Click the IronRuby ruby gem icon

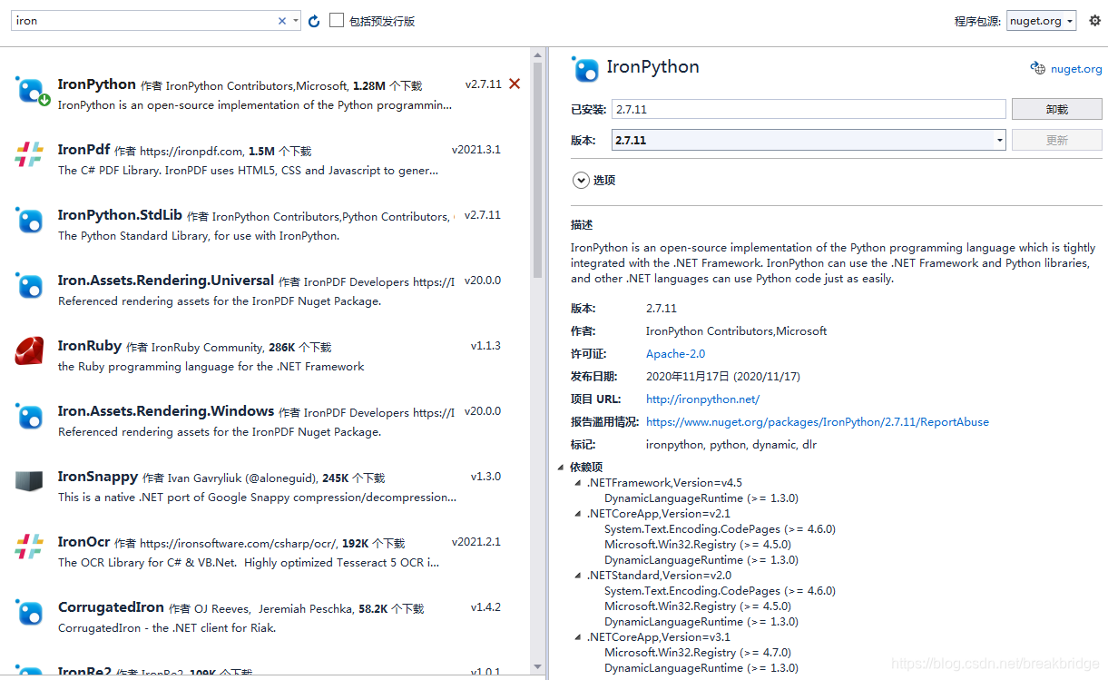coord(29,351)
